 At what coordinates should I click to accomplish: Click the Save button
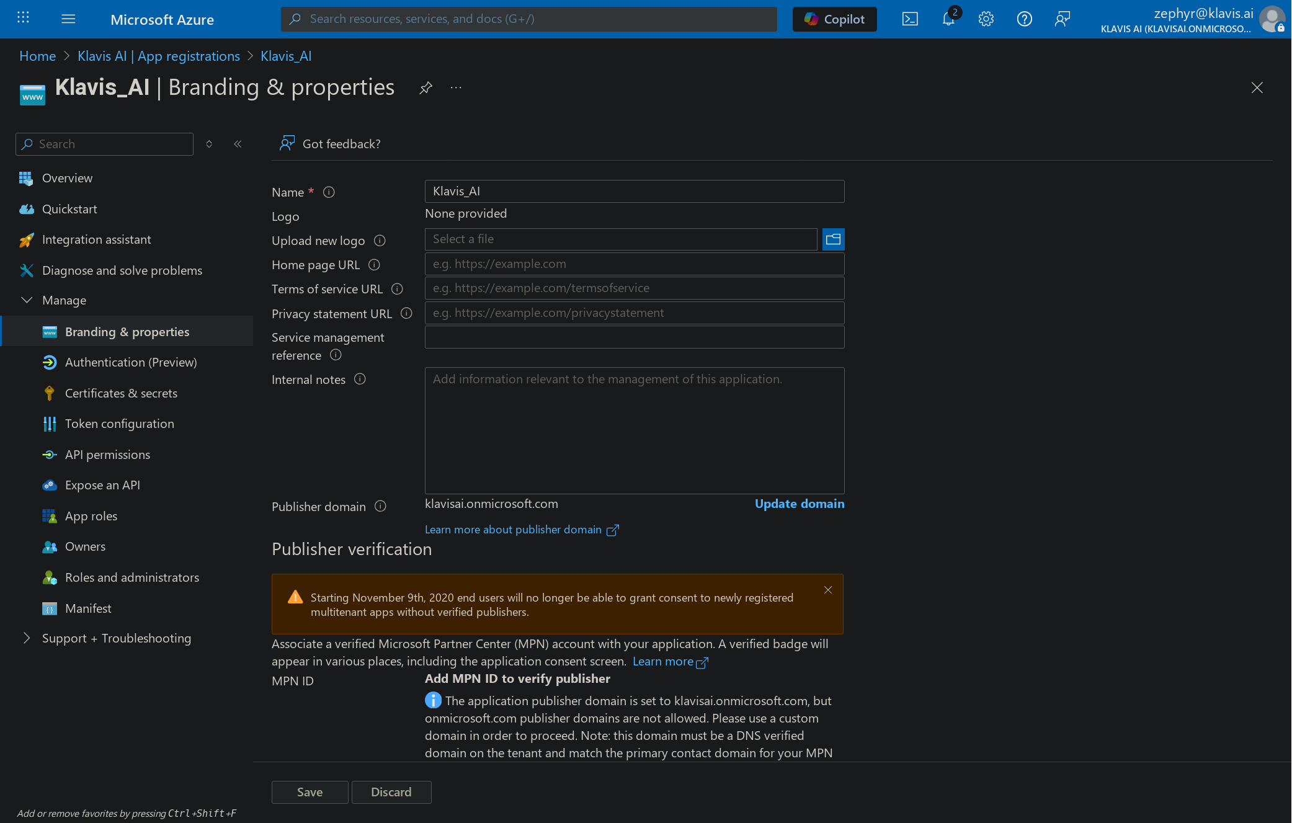[310, 792]
